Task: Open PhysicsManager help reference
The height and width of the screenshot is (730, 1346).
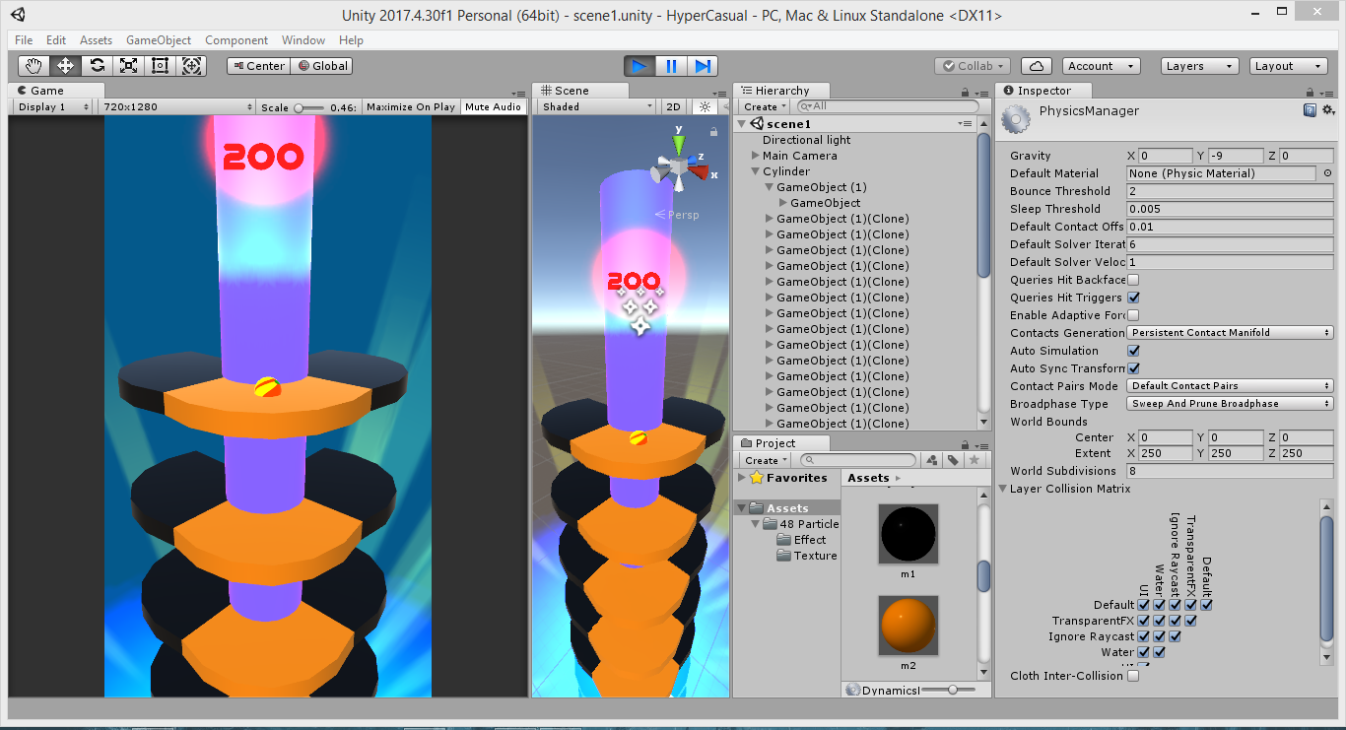Action: [1310, 110]
